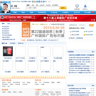Click 更多 beside 技术文章 heading
The width and height of the screenshot is (96, 96).
94,86
